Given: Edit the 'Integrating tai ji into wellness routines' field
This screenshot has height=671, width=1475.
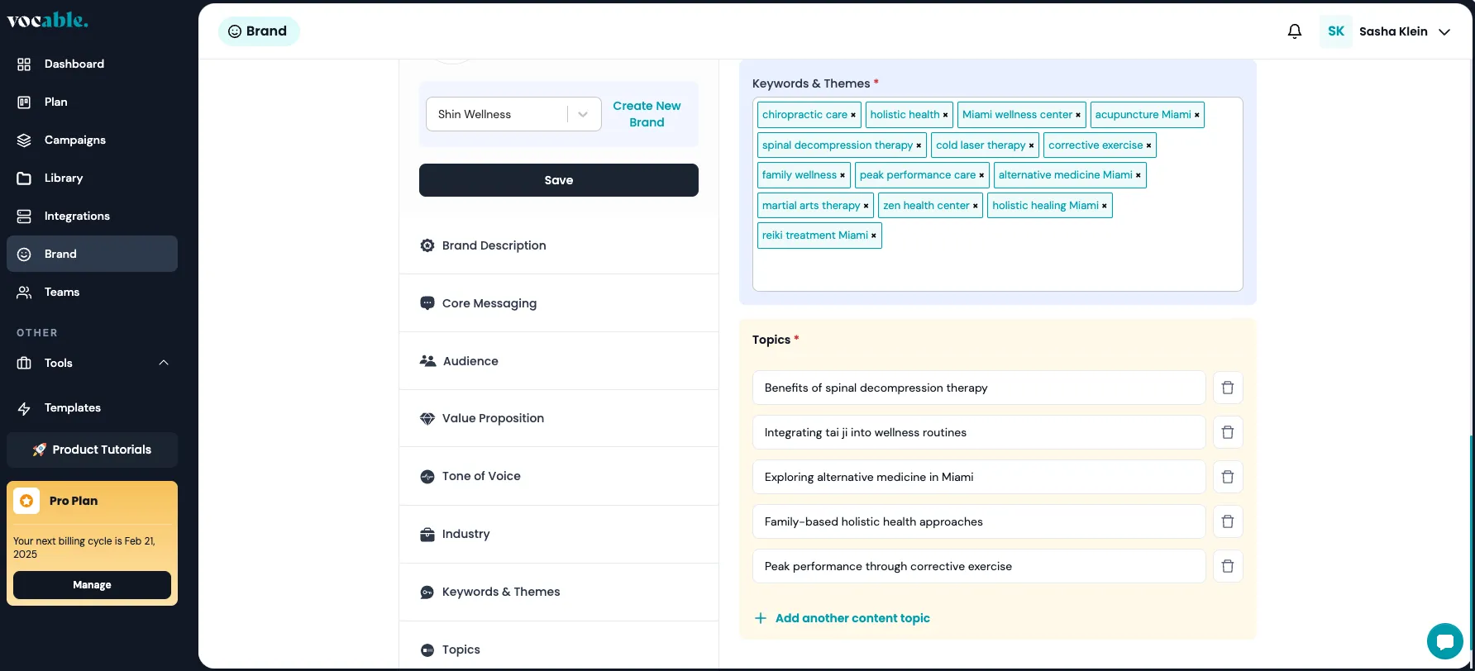Looking at the screenshot, I should coord(978,432).
